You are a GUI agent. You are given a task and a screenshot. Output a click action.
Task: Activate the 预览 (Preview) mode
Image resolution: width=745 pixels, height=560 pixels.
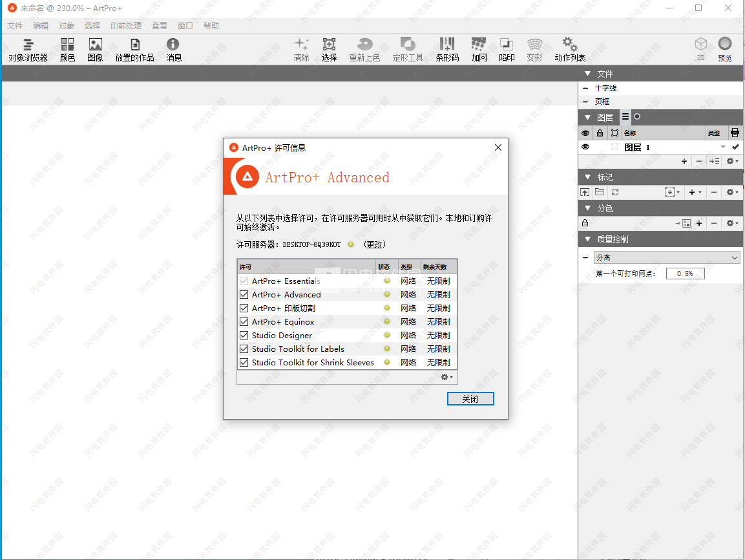(725, 48)
